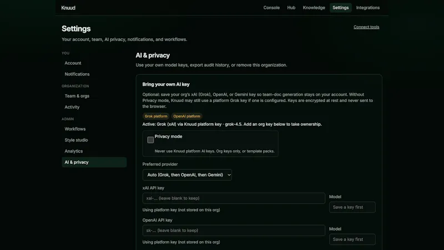Click the 'AI & privacy' page heading
Viewport: 444px width, 250px height.
153,55
